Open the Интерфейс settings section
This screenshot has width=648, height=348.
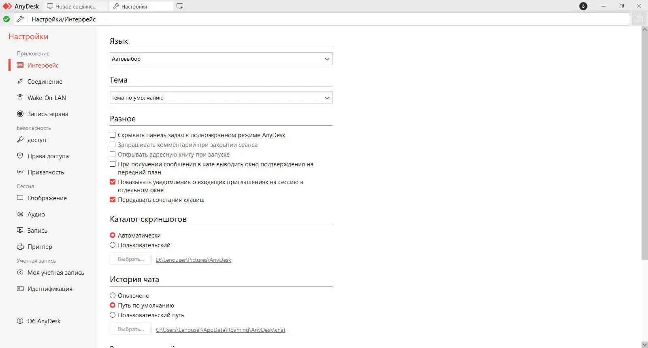[x=43, y=65]
